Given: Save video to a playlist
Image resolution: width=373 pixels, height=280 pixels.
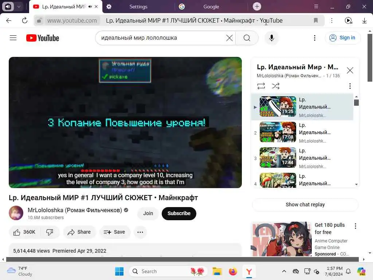Looking at the screenshot, I should (114, 232).
